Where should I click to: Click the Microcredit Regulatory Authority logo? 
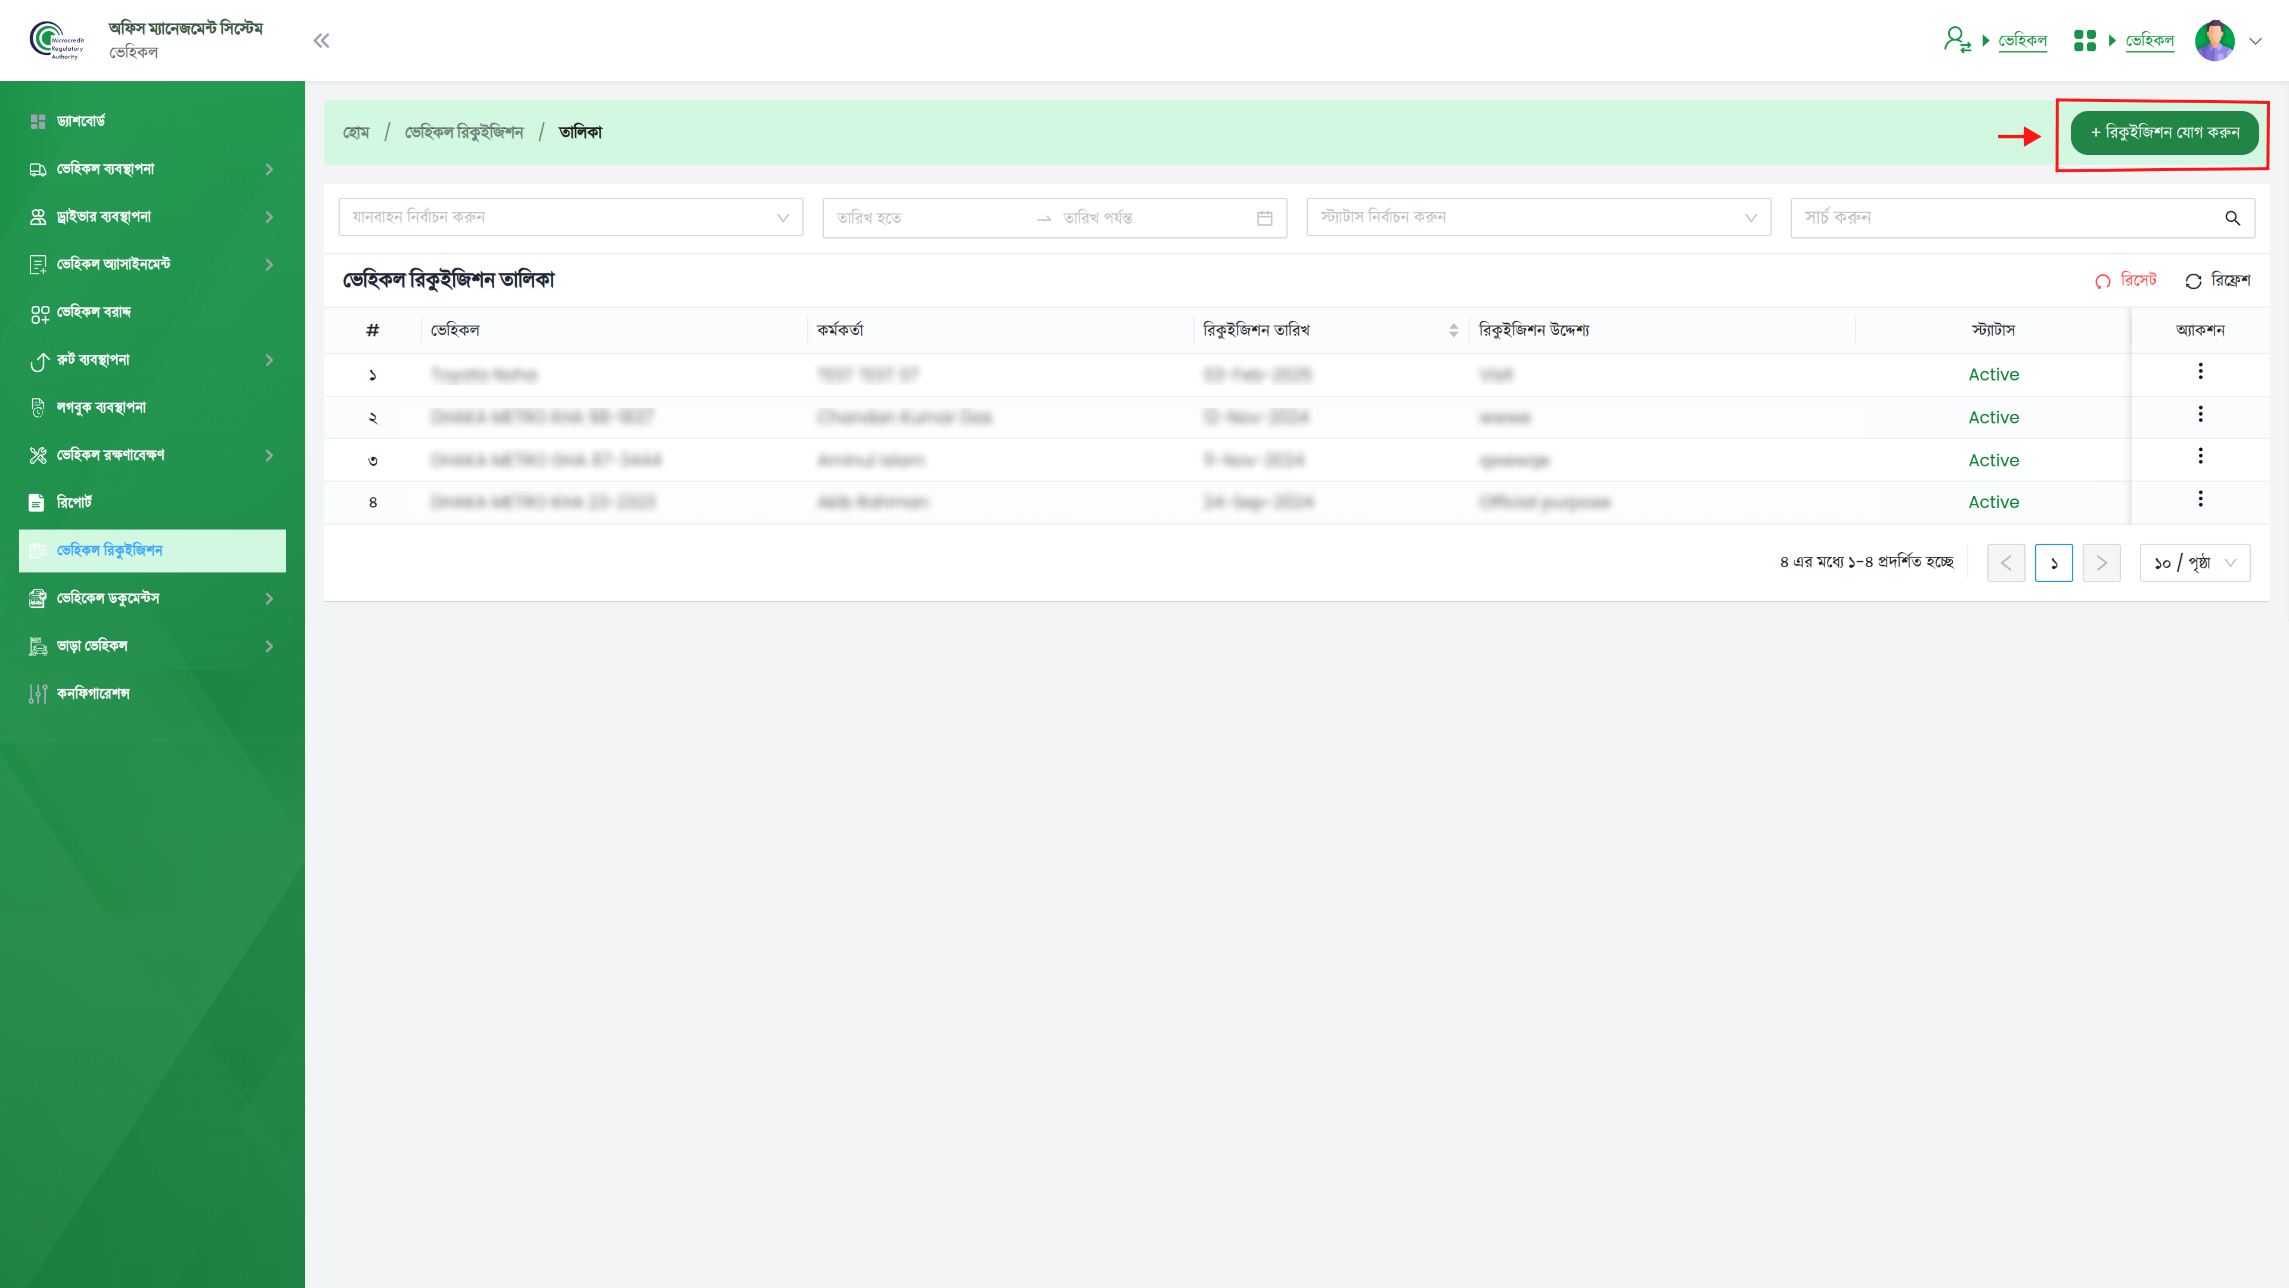pyautogui.click(x=56, y=41)
